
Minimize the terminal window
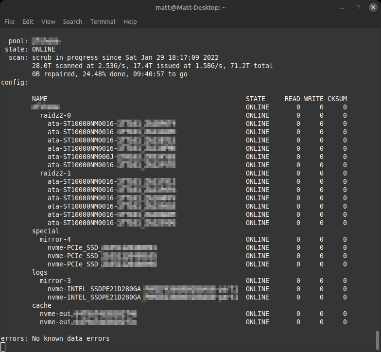344,7
